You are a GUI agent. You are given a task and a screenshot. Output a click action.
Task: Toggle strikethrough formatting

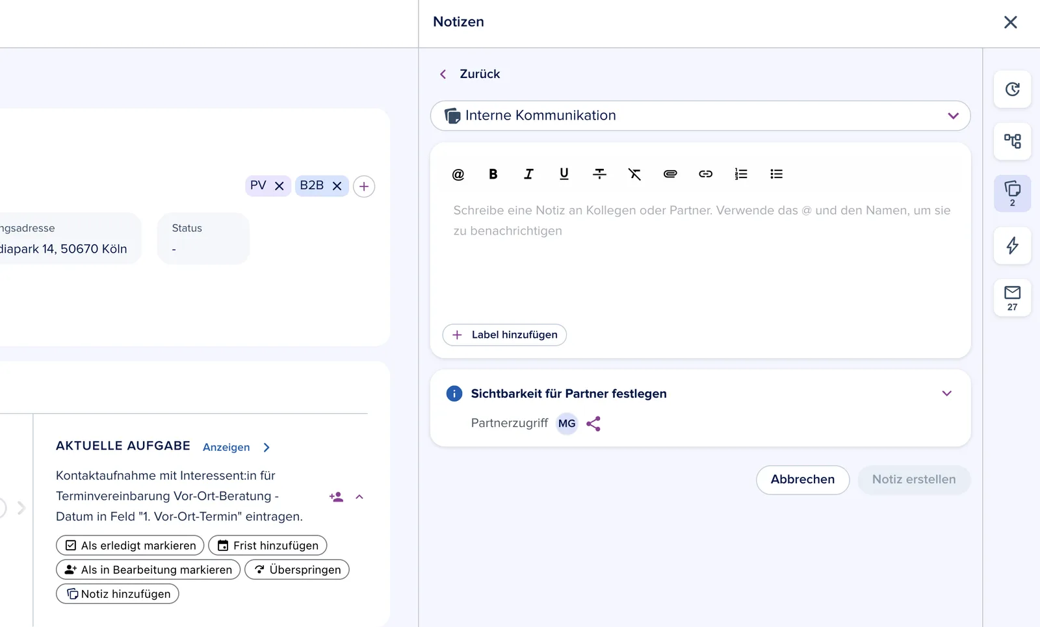599,174
